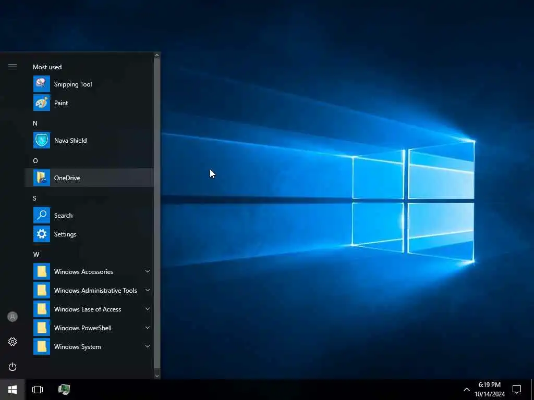Viewport: 534px width, 400px height.
Task: Expand Windows Ease of Access chevron
Action: [x=148, y=309]
